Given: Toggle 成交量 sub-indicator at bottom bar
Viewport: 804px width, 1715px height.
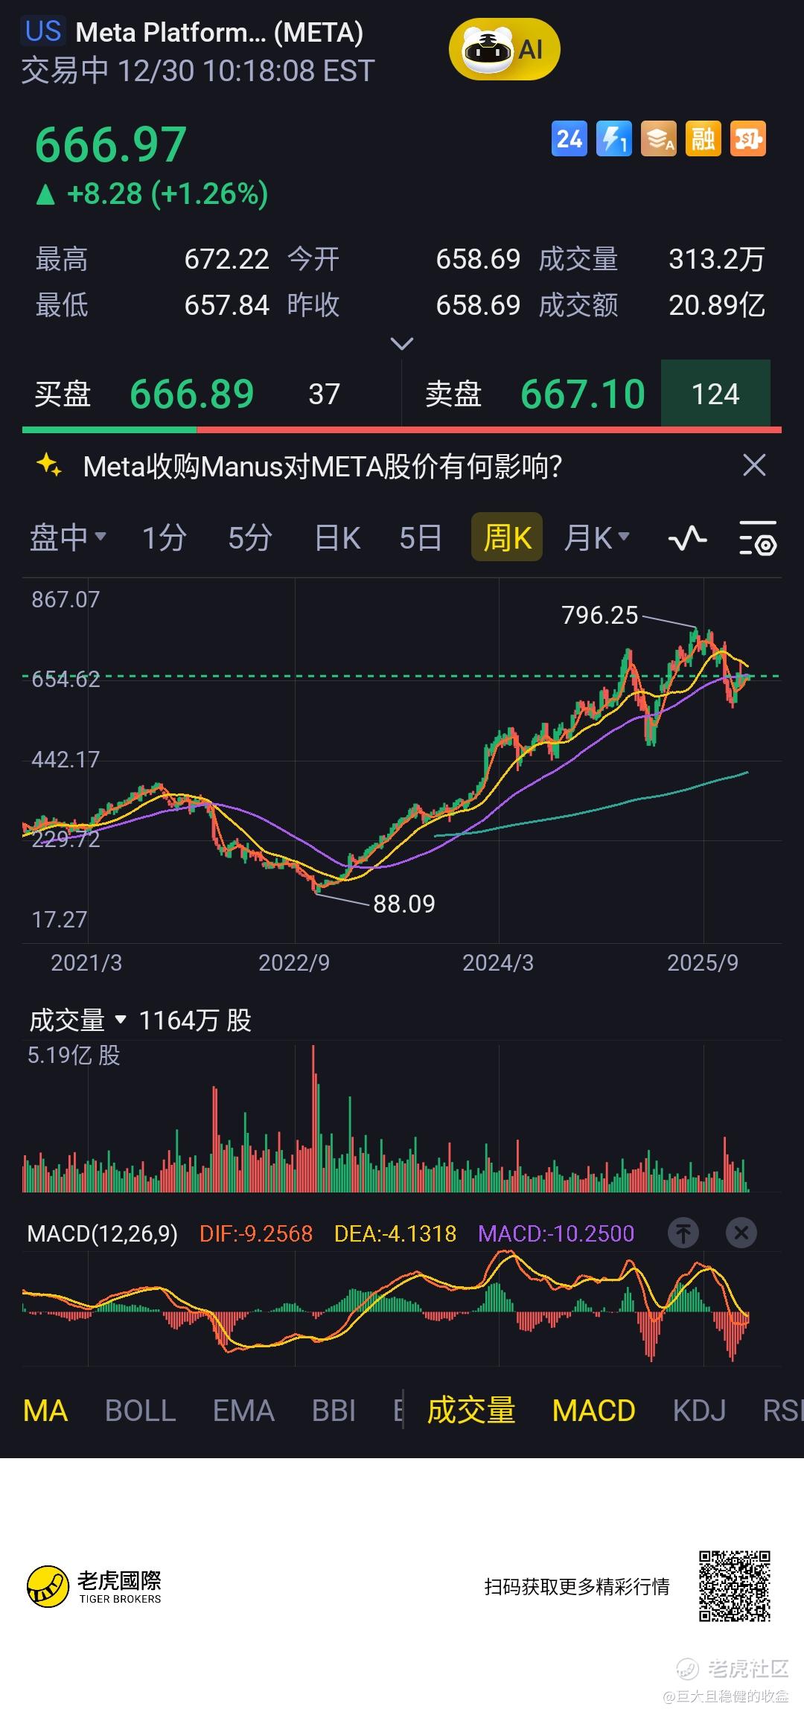Looking at the screenshot, I should point(471,1411).
